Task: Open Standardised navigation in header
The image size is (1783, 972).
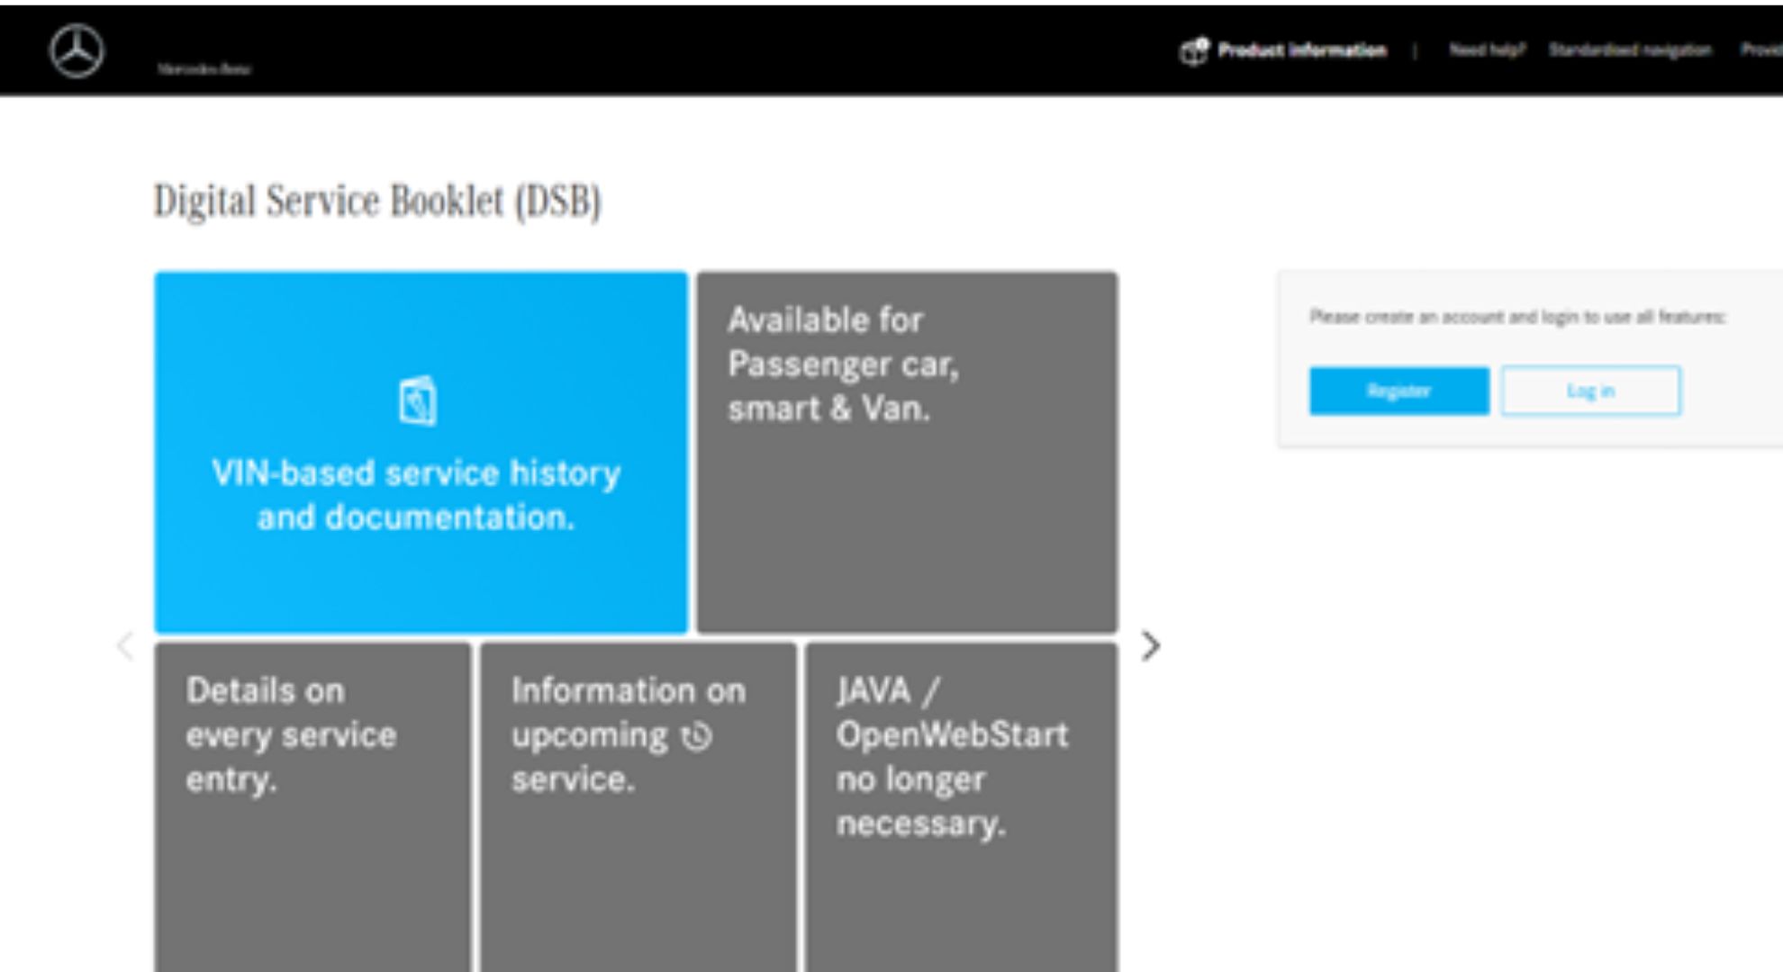Action: point(1630,50)
